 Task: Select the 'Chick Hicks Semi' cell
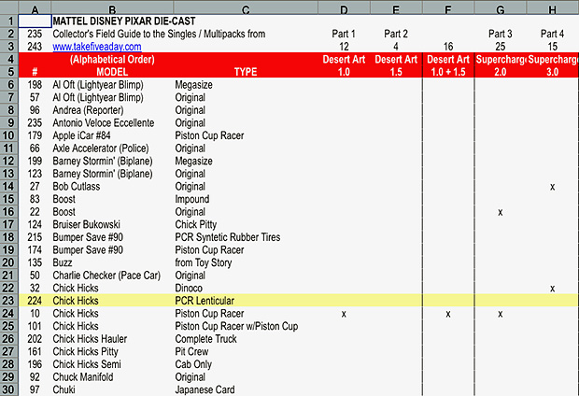click(x=87, y=364)
